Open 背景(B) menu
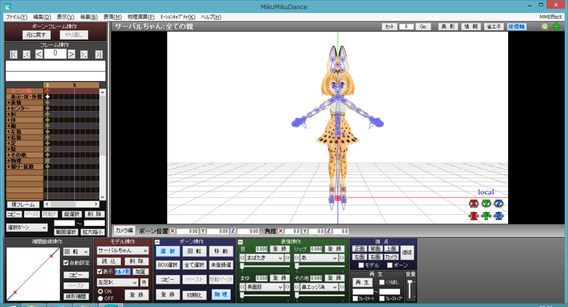Viewport: 568px width, 307px height. pyautogui.click(x=89, y=17)
